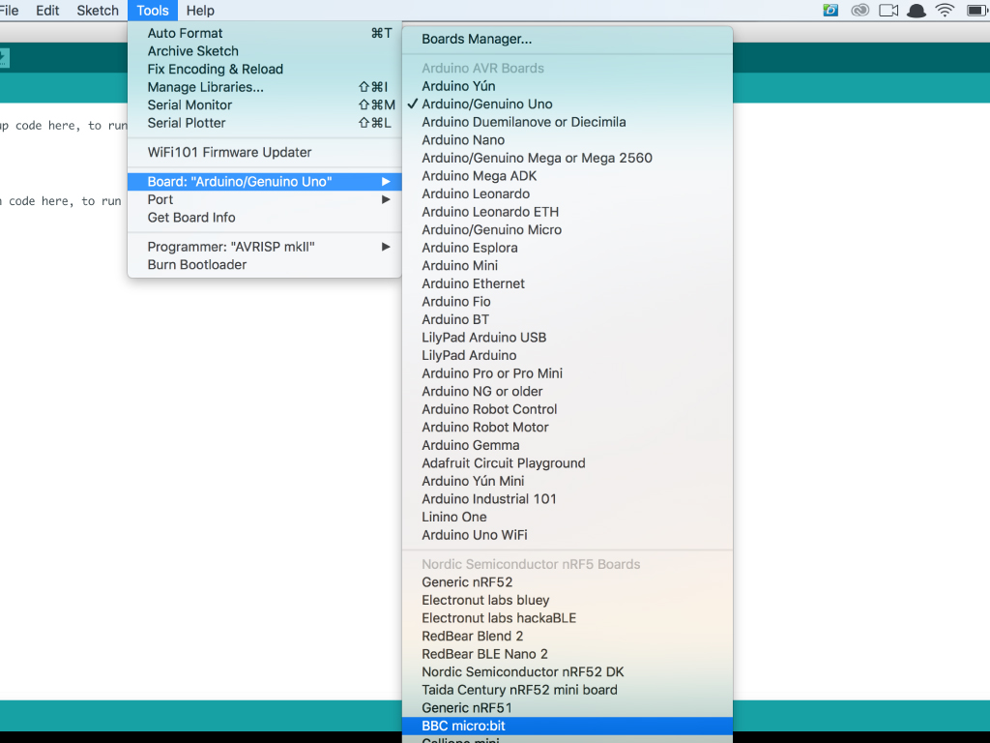Select Arduino Ethernet
This screenshot has height=743, width=990.
coord(567,283)
